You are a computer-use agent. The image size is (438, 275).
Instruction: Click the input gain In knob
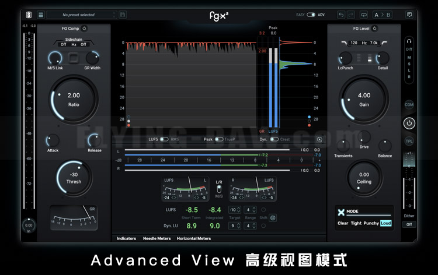29,225
